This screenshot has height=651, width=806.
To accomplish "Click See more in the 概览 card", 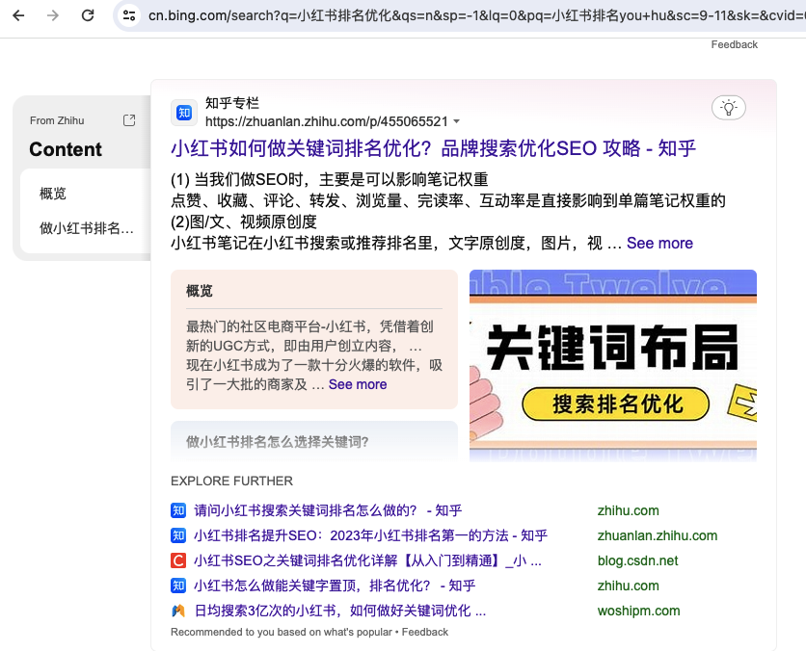I will point(358,384).
